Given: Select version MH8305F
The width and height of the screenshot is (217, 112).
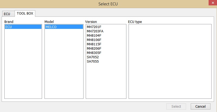Looking at the screenshot, I should [94, 53].
